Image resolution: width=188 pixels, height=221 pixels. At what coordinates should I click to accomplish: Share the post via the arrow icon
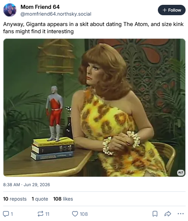click(x=168, y=214)
